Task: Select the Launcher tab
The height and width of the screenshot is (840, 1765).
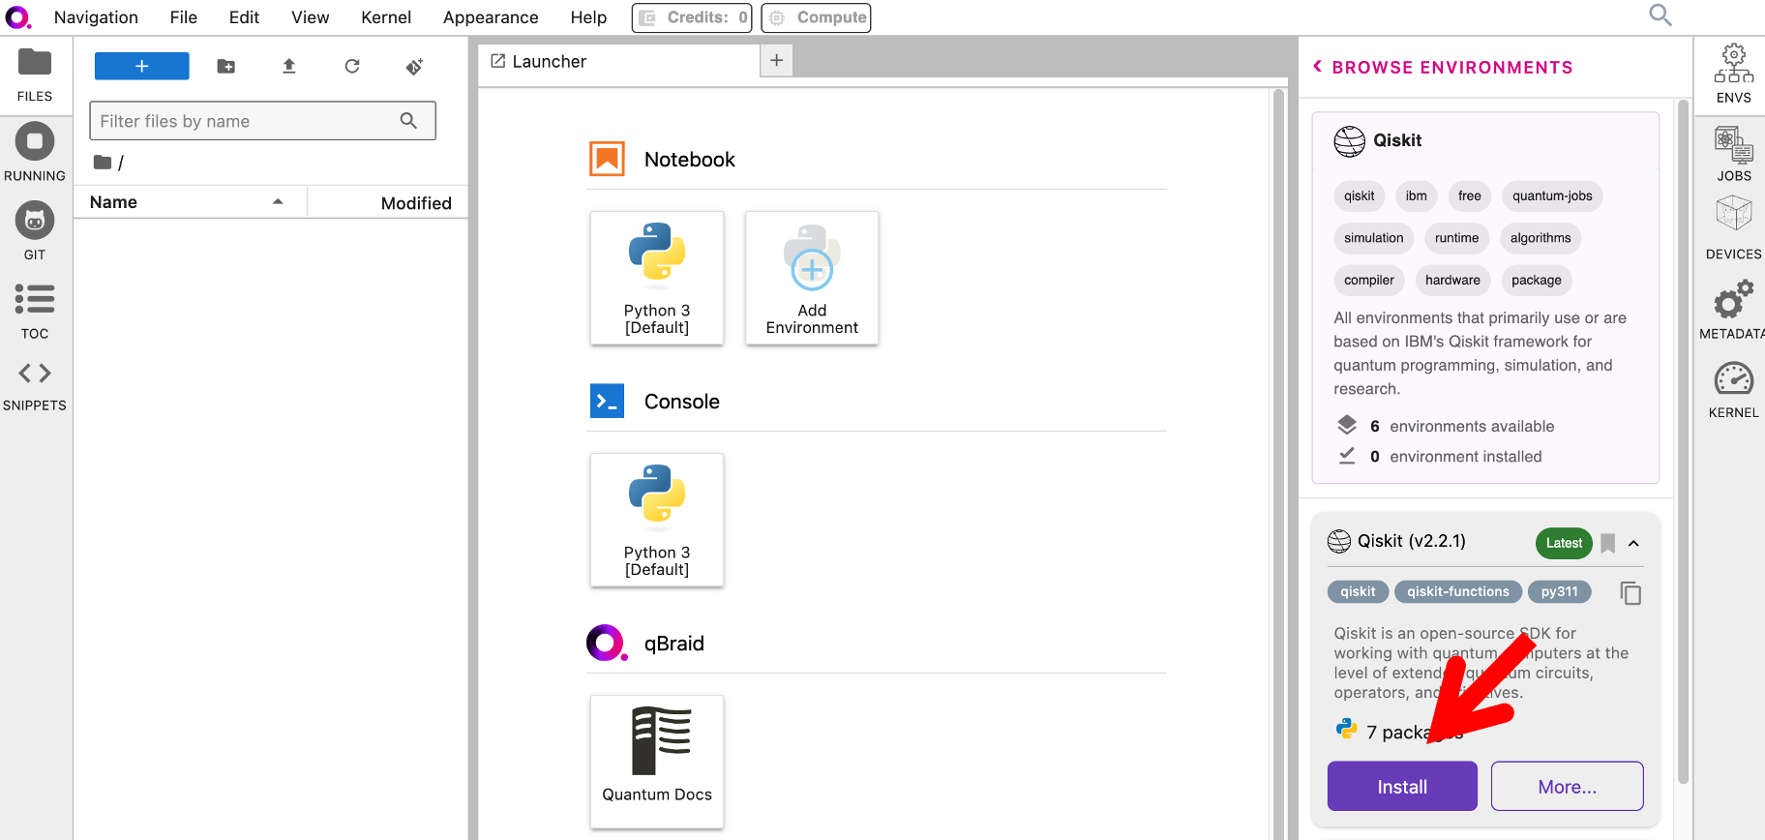Action: tap(619, 61)
